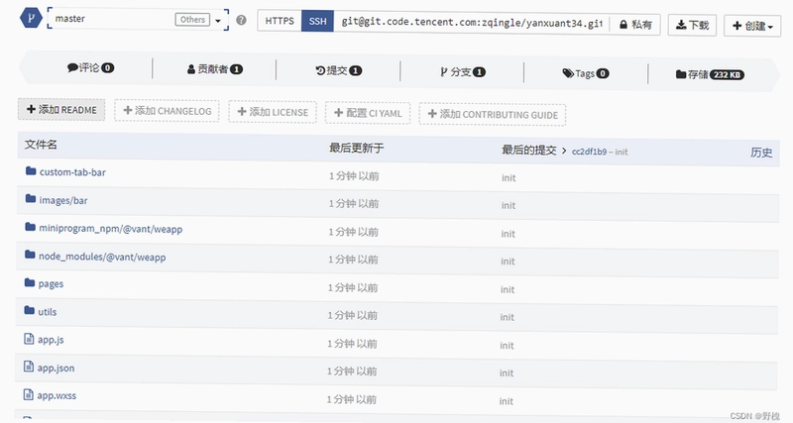
Task: Click the file icon next to app.json
Action: 29,366
